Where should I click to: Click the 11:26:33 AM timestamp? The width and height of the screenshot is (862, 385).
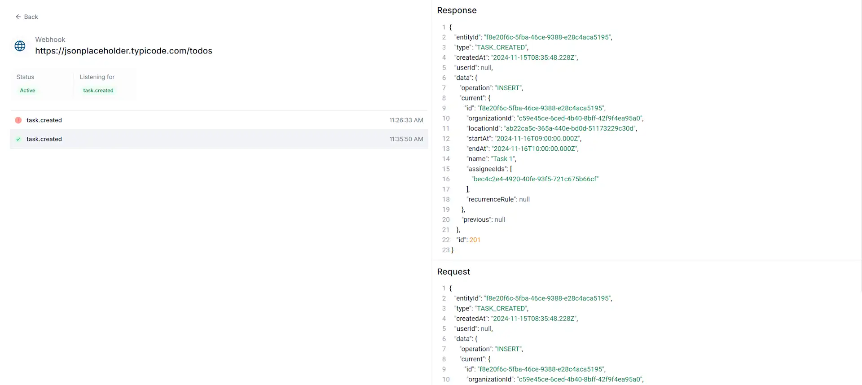pyautogui.click(x=406, y=120)
